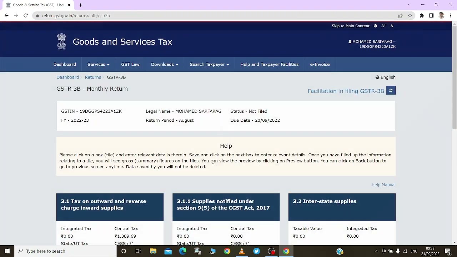This screenshot has height=257, width=457.
Task: Open Help and Taxpayer Facilities menu
Action: tap(269, 64)
